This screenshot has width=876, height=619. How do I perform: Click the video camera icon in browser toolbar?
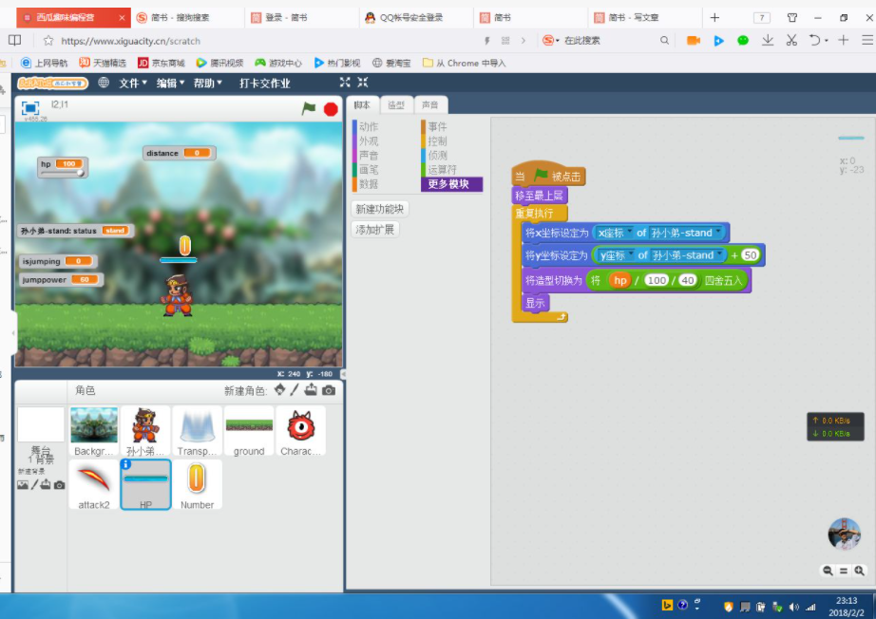click(694, 40)
